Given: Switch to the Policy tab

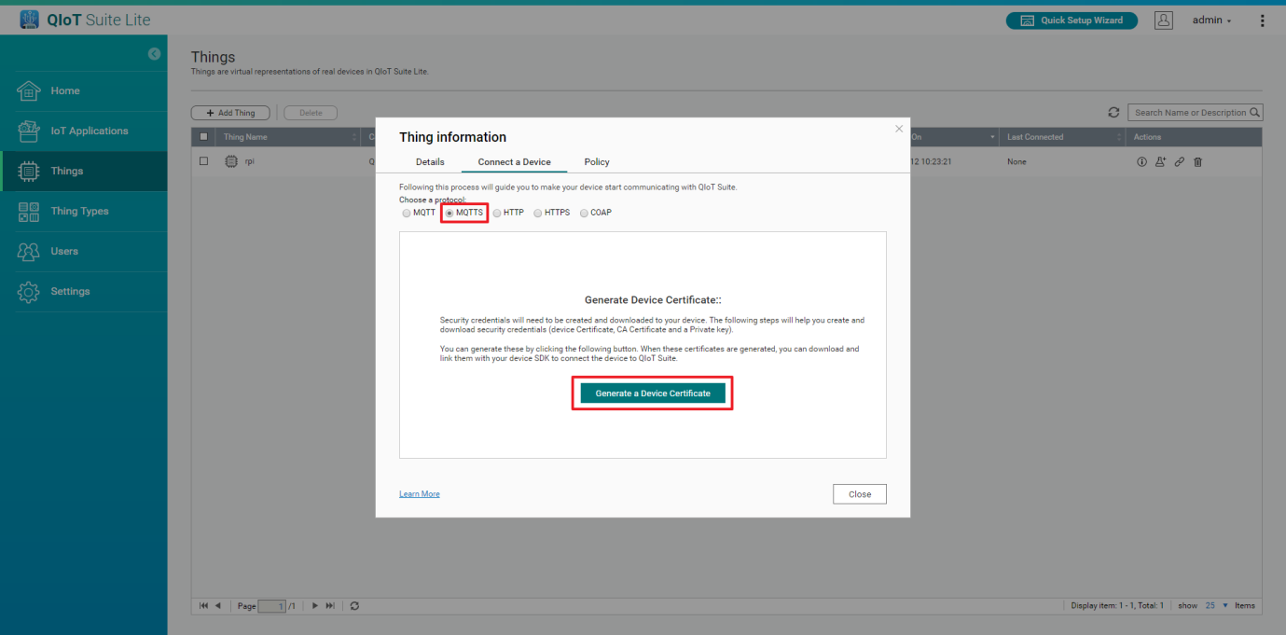Looking at the screenshot, I should click(597, 162).
